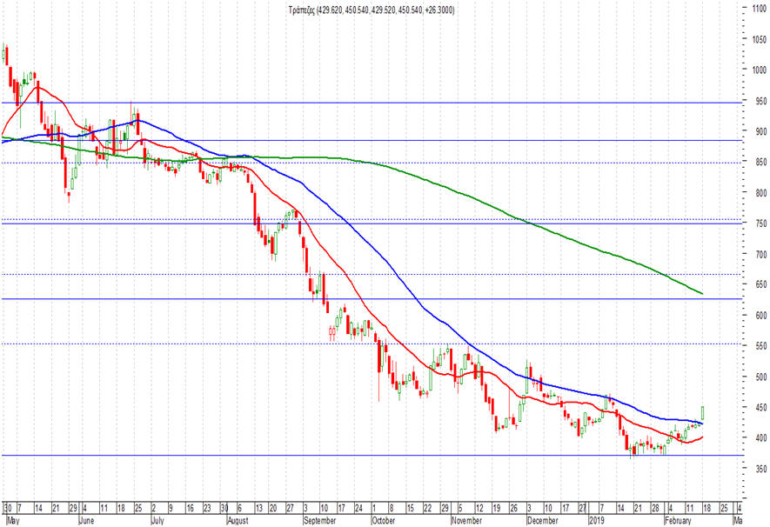The image size is (770, 527).
Task: Click the 1100 price axis label
Action: tap(760, 9)
